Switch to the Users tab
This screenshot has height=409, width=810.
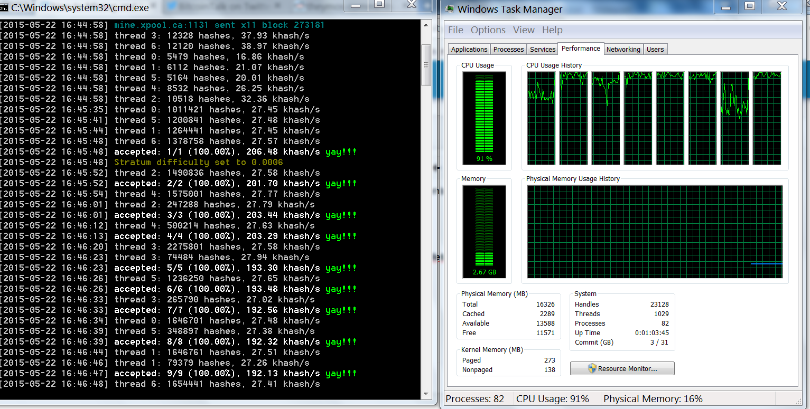655,49
